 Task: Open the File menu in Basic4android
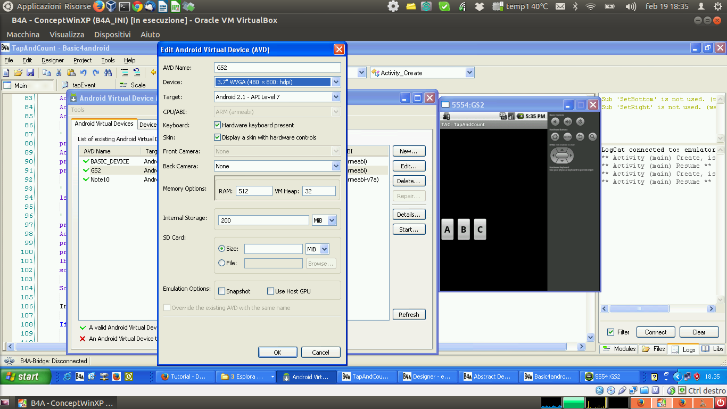pyautogui.click(x=9, y=60)
